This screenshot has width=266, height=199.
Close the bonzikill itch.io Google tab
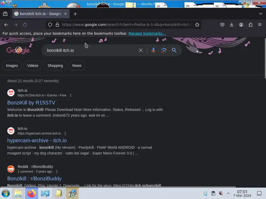[x=65, y=14]
